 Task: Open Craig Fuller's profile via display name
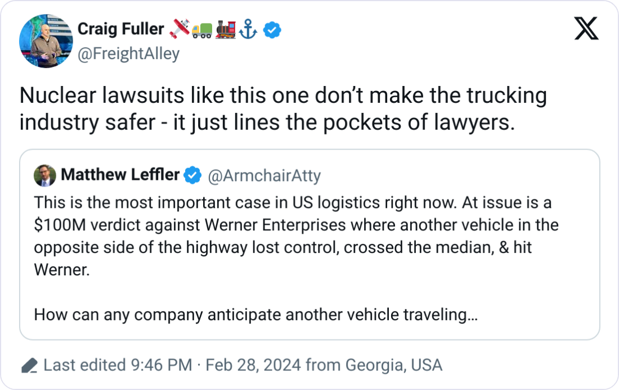point(120,29)
